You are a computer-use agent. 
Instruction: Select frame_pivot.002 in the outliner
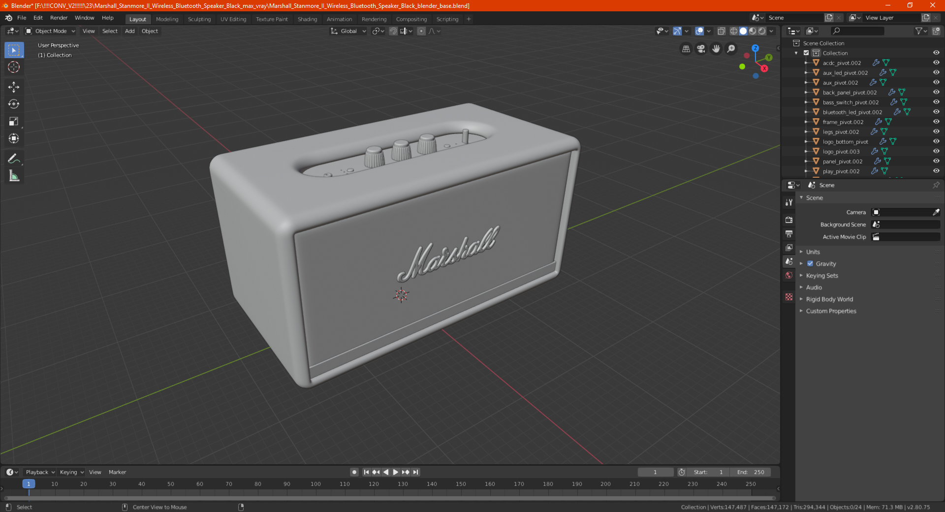843,122
